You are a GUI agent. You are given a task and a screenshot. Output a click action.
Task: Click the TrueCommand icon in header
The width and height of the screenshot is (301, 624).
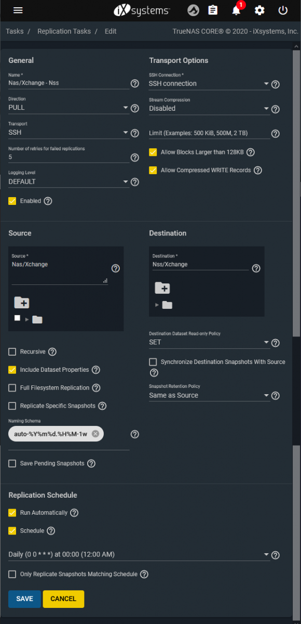point(193,10)
